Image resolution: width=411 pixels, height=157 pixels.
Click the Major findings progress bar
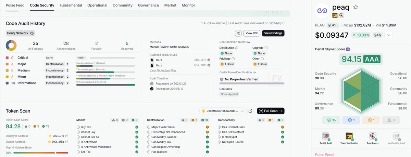105,66
